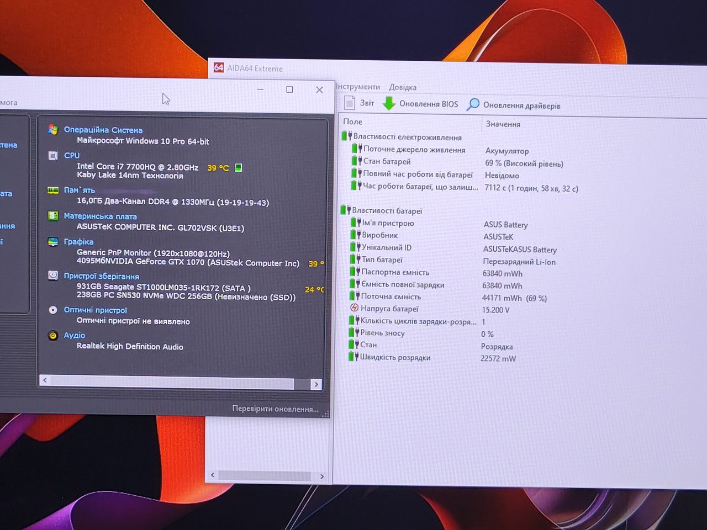Click the value 7112 с (1 годин, 58 хв, 32 с)
Viewport: 707px width, 530px height.
pyautogui.click(x=531, y=188)
